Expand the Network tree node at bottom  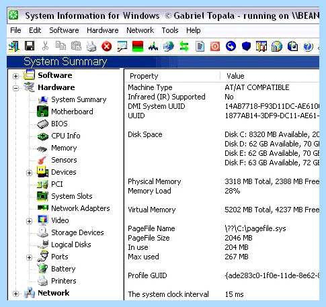[x=15, y=294]
